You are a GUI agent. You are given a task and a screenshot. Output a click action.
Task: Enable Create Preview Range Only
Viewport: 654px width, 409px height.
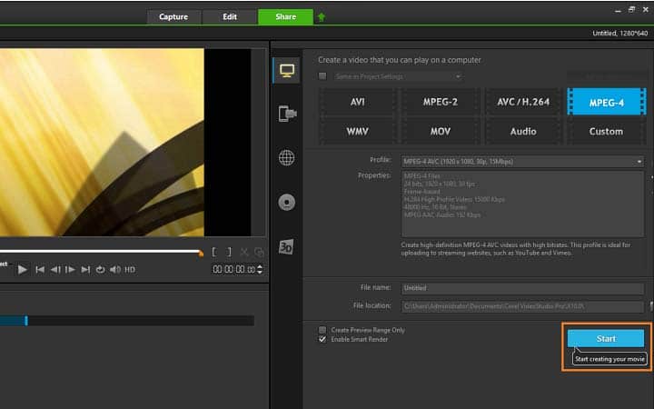pyautogui.click(x=322, y=330)
